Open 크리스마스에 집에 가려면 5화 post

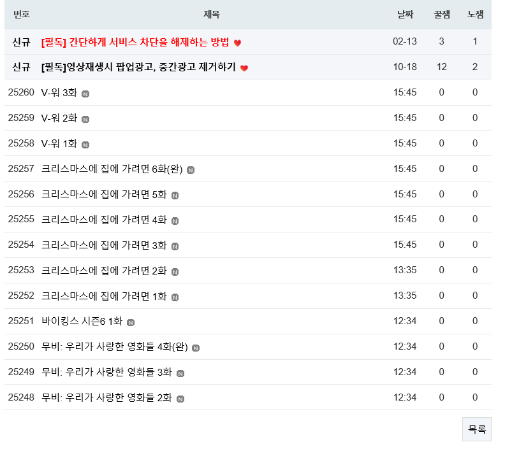(x=104, y=194)
